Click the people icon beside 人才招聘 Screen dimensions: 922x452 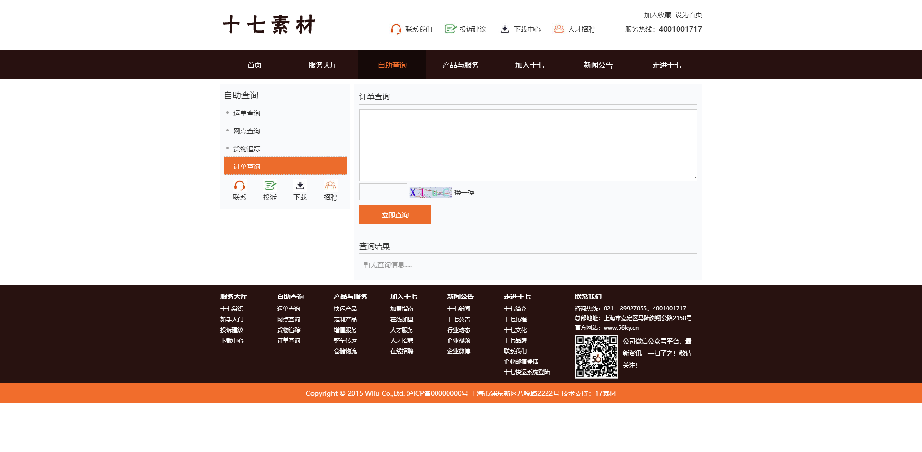tap(558, 29)
